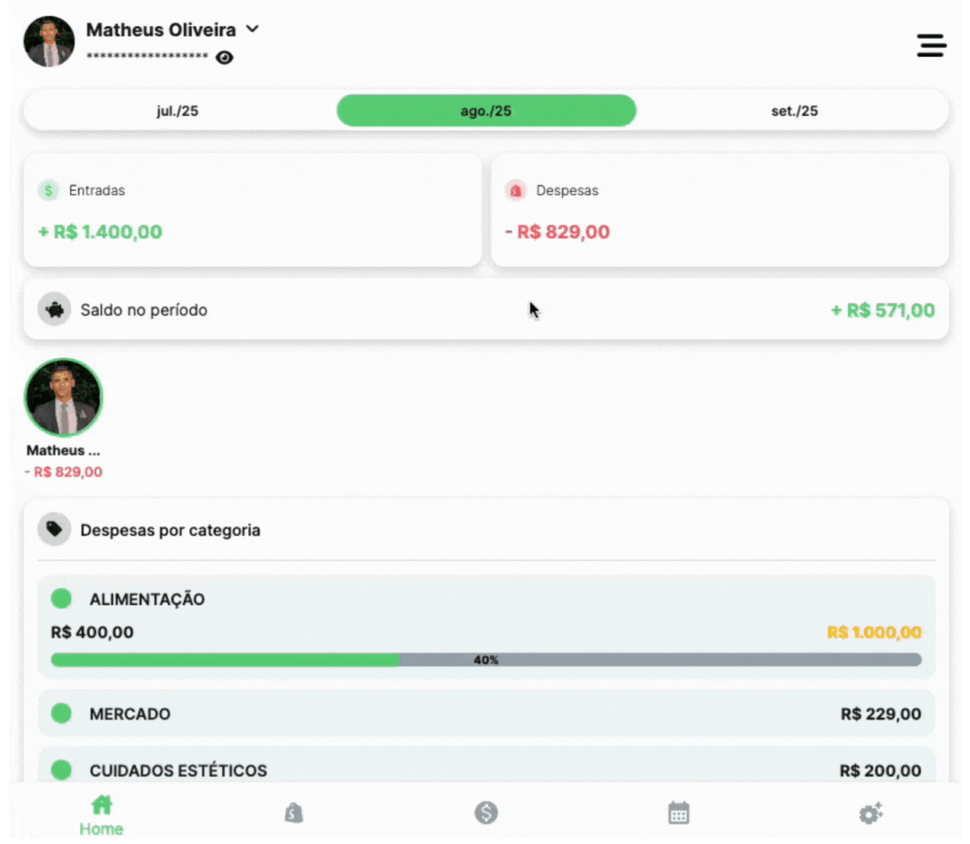Toggle balance visibility eye icon
The width and height of the screenshot is (970, 844).
click(224, 58)
